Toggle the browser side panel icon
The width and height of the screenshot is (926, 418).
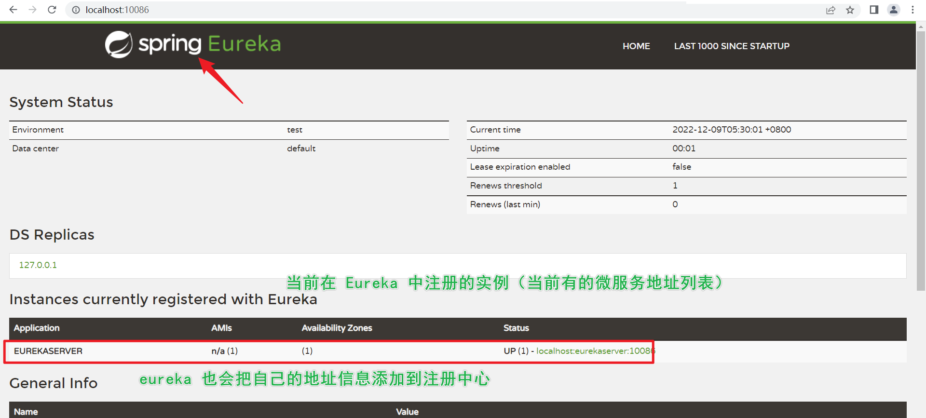click(874, 10)
